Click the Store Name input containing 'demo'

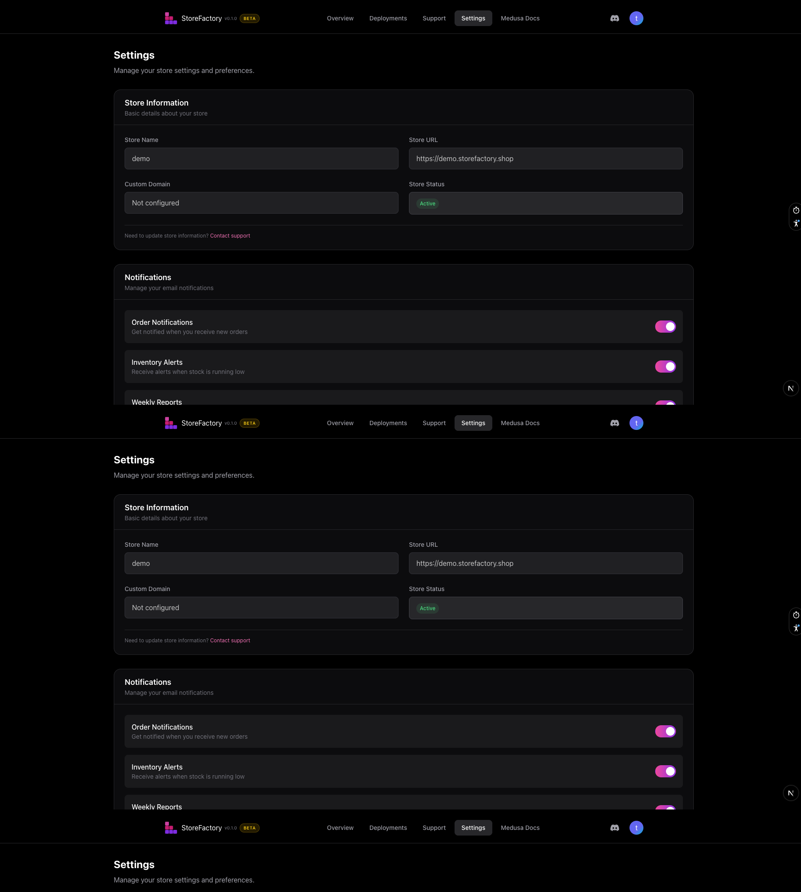pos(261,159)
